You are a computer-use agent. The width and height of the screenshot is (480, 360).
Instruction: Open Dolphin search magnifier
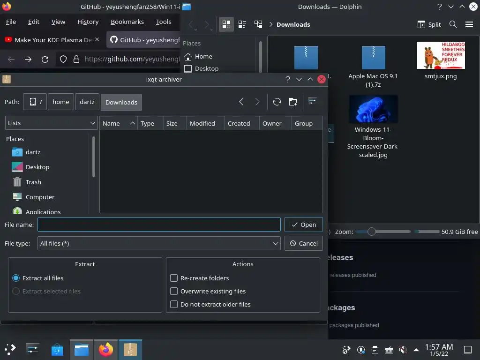pyautogui.click(x=453, y=24)
